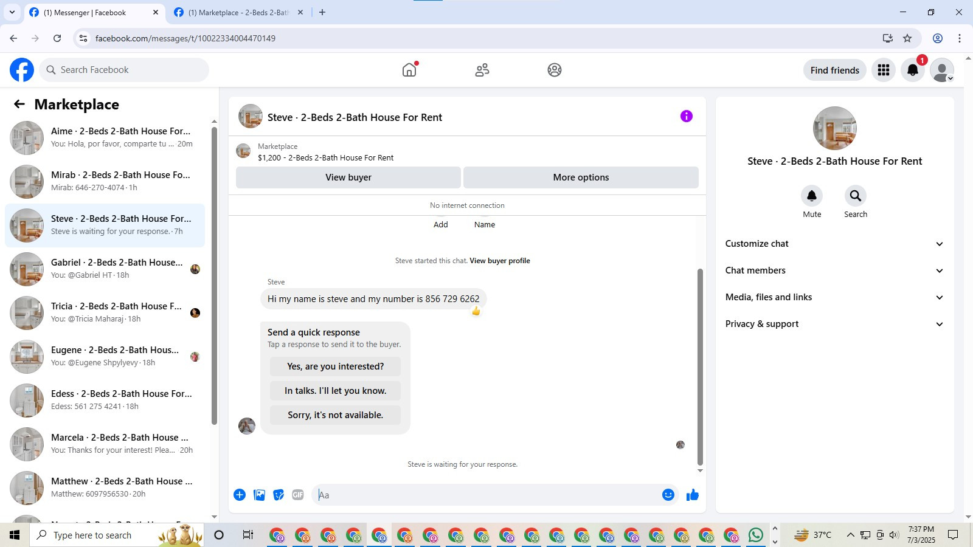This screenshot has height=547, width=973.
Task: Open the account profile picture menu
Action: tap(942, 70)
